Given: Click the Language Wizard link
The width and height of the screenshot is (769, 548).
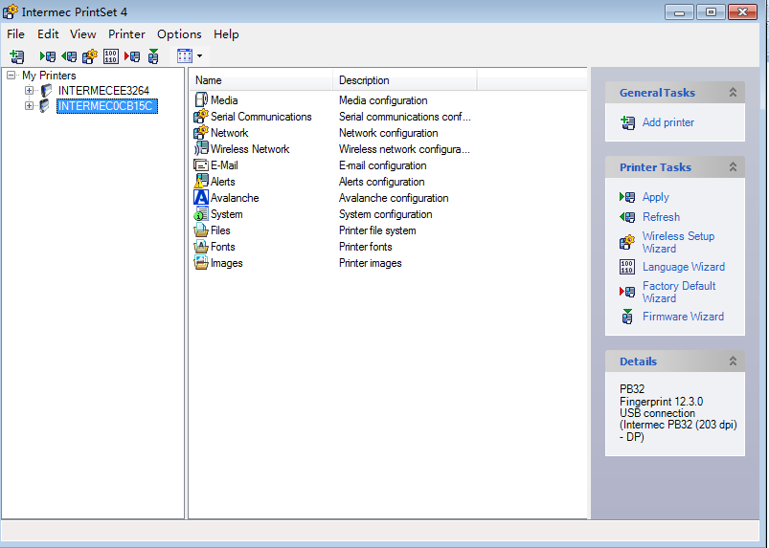Looking at the screenshot, I should 684,267.
